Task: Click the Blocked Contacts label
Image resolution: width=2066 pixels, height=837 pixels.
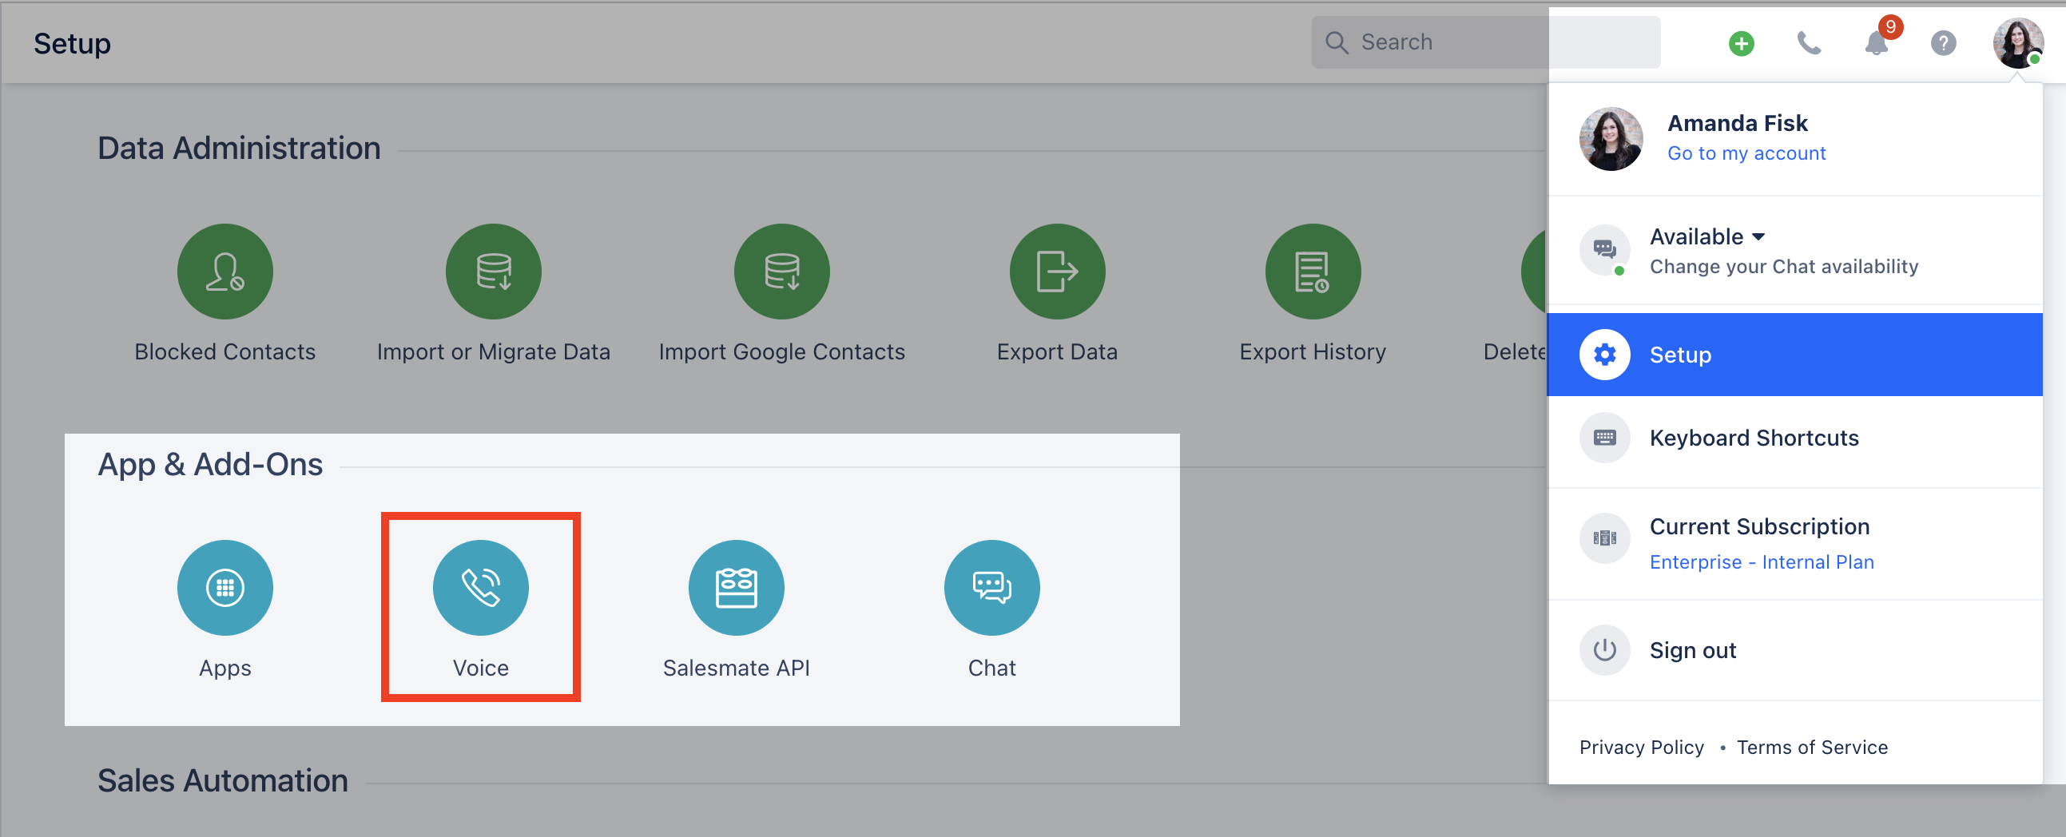Action: [x=224, y=352]
